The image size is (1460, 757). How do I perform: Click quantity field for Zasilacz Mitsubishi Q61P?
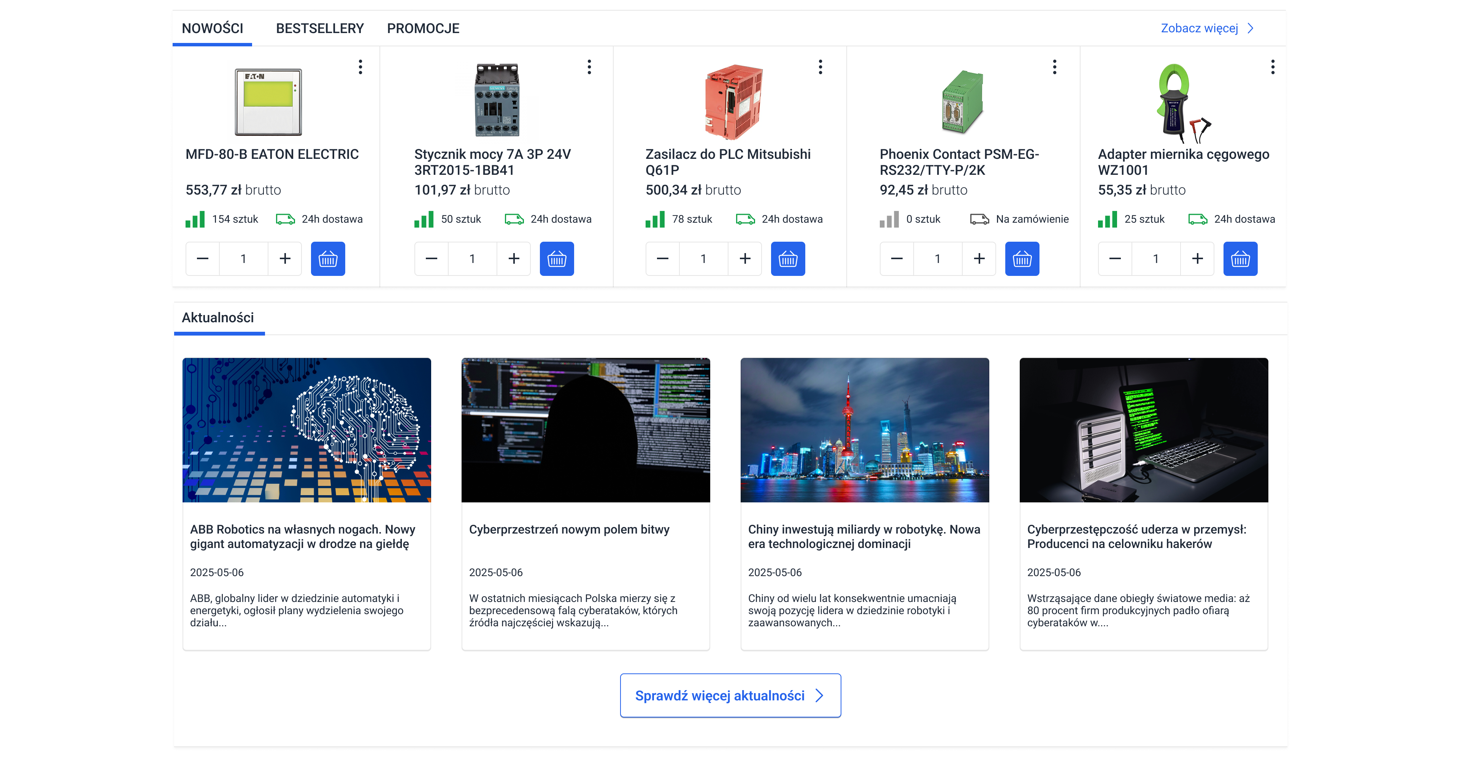tap(703, 259)
